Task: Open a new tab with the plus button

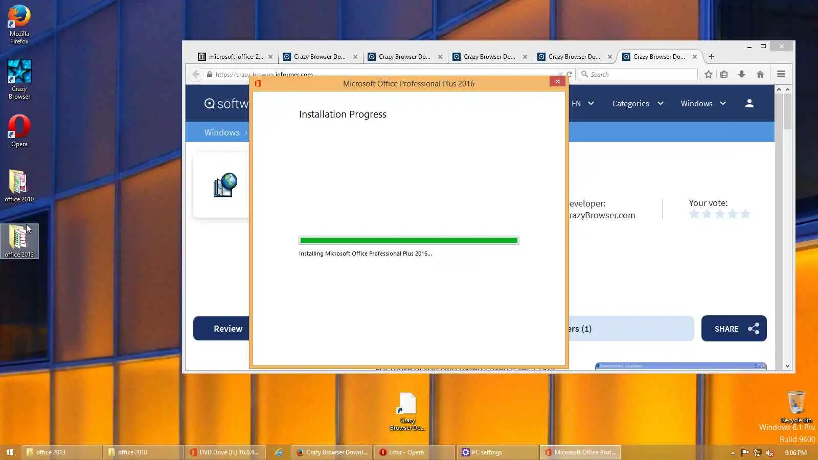Action: click(712, 57)
